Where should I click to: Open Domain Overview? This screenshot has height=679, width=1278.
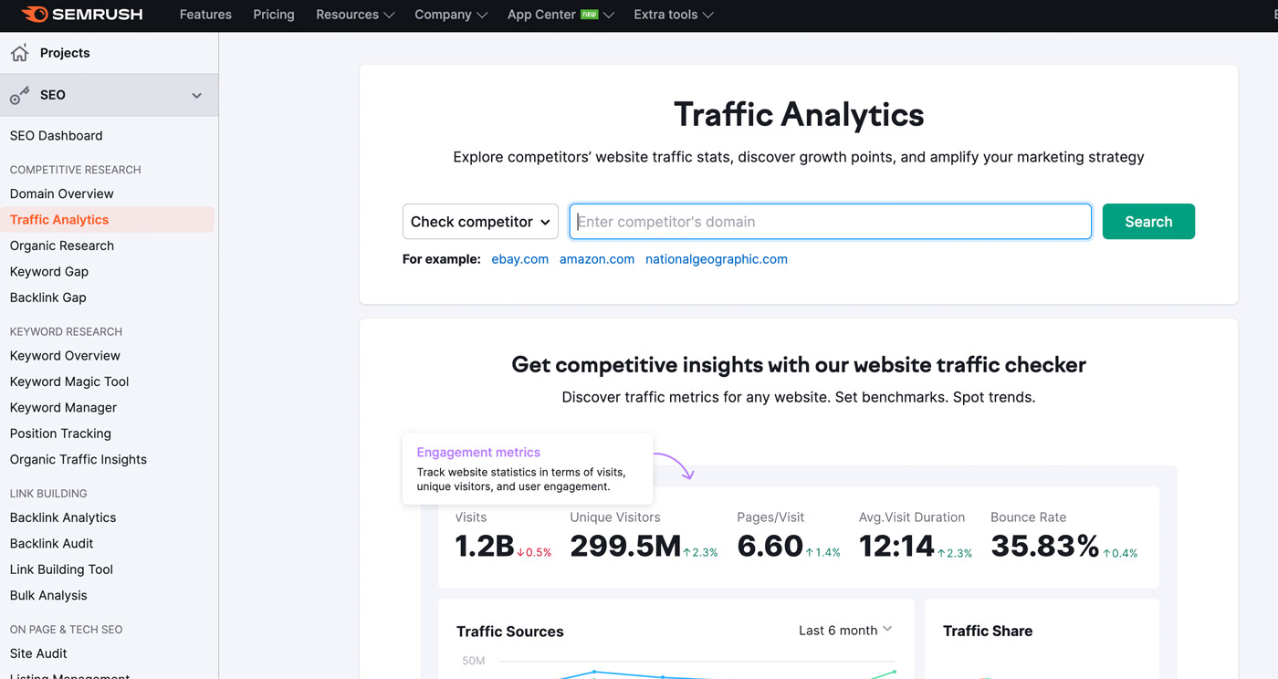62,193
